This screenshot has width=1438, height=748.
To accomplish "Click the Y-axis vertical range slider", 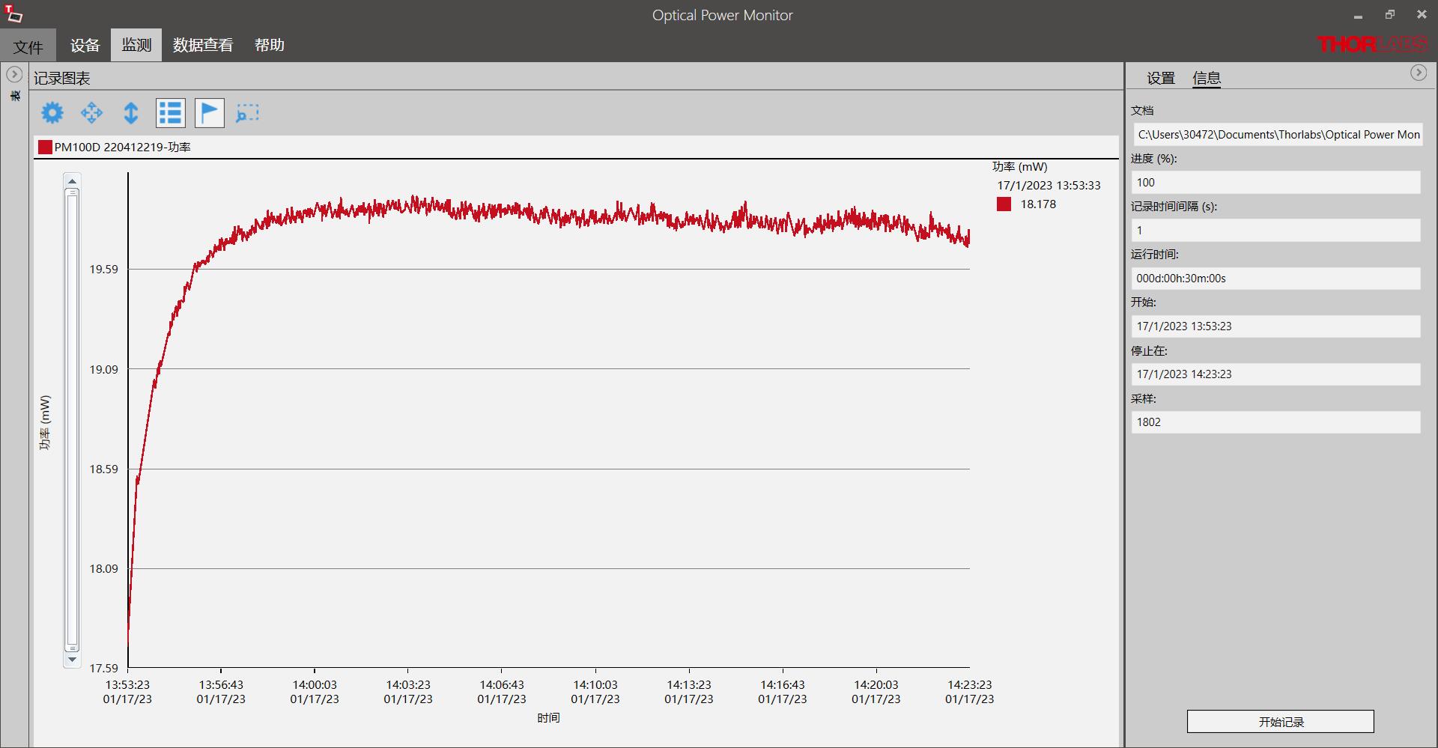I will click(72, 419).
